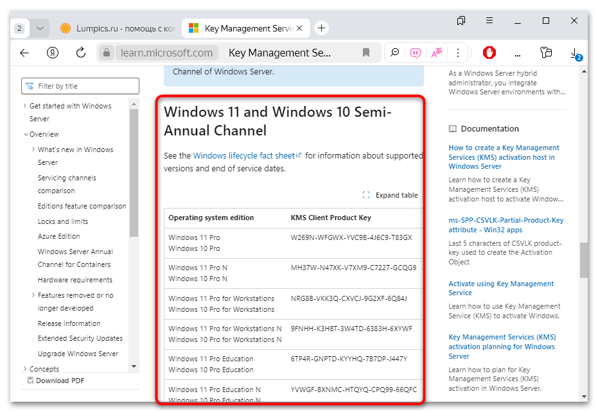Open Azure Edition page
Screen dimensions: 598x412
58,236
